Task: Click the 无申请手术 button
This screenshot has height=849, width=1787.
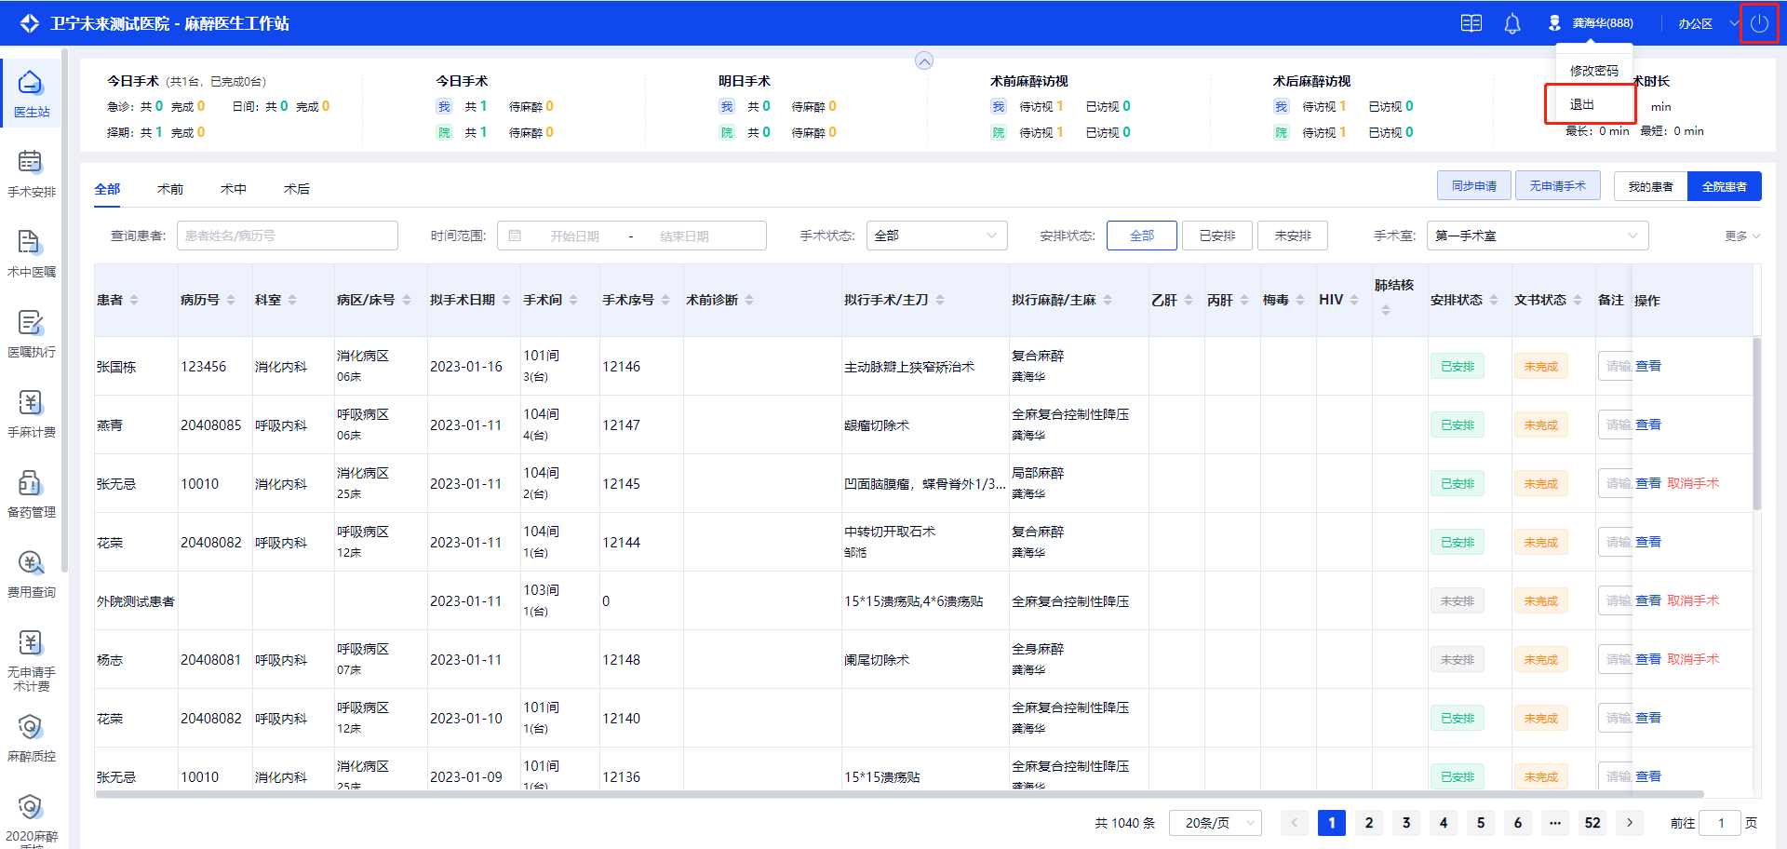Action: (1557, 186)
